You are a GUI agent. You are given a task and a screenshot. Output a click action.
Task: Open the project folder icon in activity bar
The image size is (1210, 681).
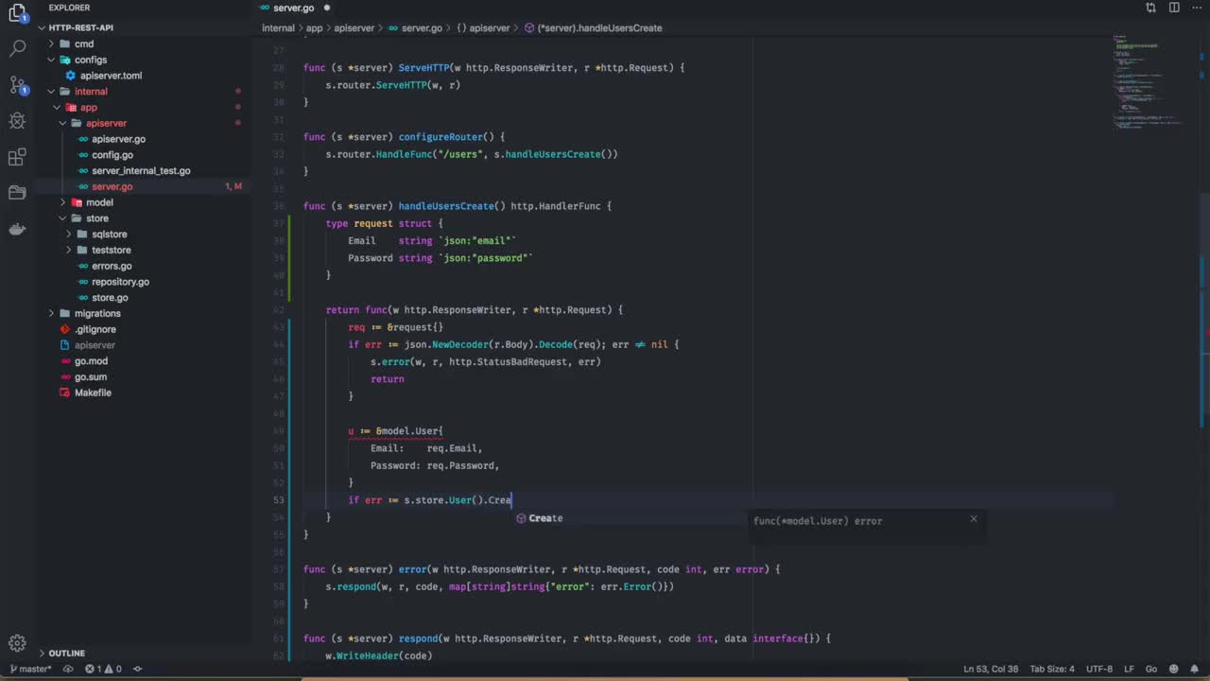(x=17, y=193)
